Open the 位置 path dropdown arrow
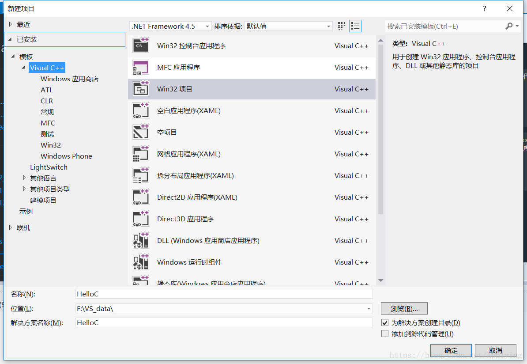The height and width of the screenshot is (364, 527). (369, 308)
